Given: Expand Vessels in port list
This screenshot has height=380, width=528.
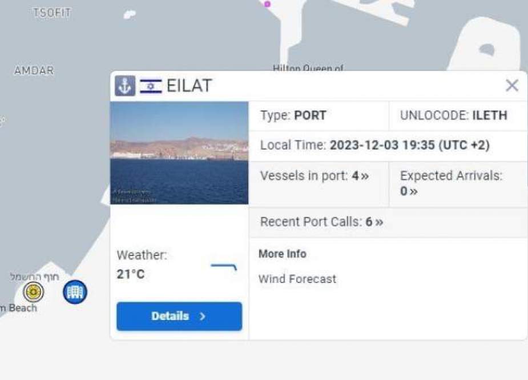Looking at the screenshot, I should click(360, 176).
